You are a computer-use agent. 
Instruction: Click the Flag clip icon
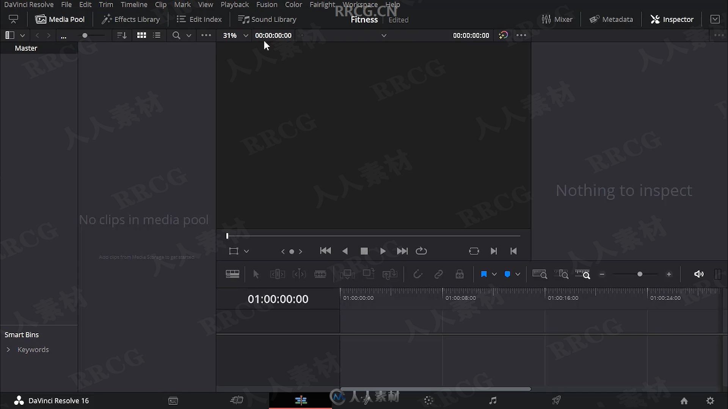pyautogui.click(x=484, y=274)
